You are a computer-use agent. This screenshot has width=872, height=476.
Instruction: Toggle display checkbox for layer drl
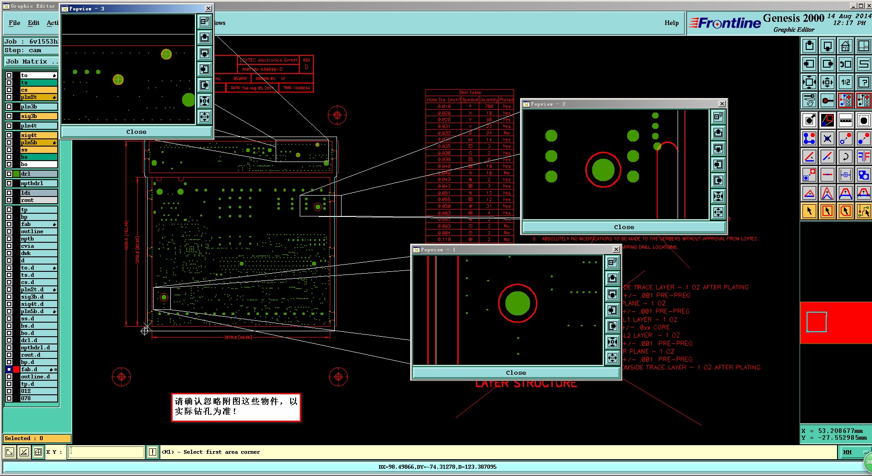9,174
